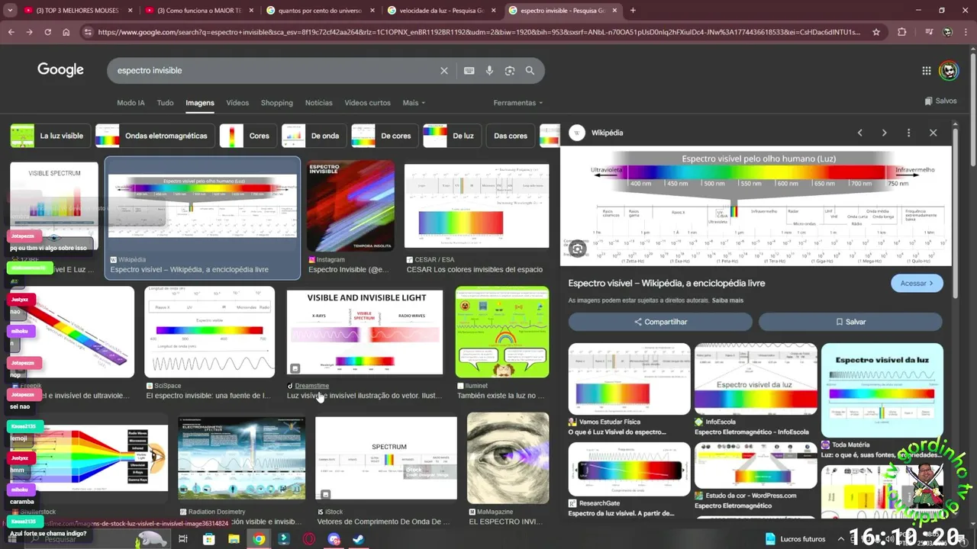This screenshot has width=977, height=549.
Task: Open the Google account avatar
Action: (x=949, y=70)
